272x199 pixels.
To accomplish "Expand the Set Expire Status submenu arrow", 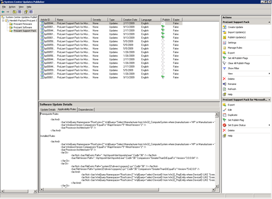I will click(269, 125).
